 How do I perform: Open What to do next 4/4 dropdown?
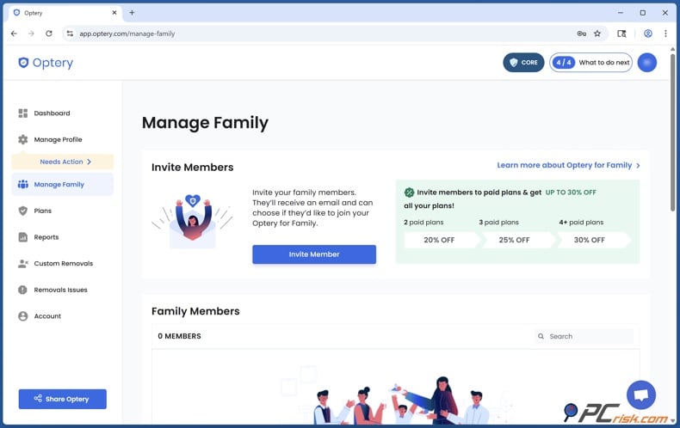pyautogui.click(x=590, y=63)
